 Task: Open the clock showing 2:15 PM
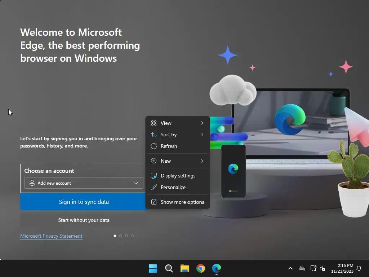pos(342,268)
